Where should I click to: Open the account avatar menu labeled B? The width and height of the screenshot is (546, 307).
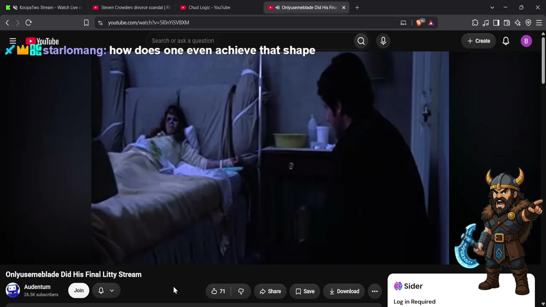point(526,41)
